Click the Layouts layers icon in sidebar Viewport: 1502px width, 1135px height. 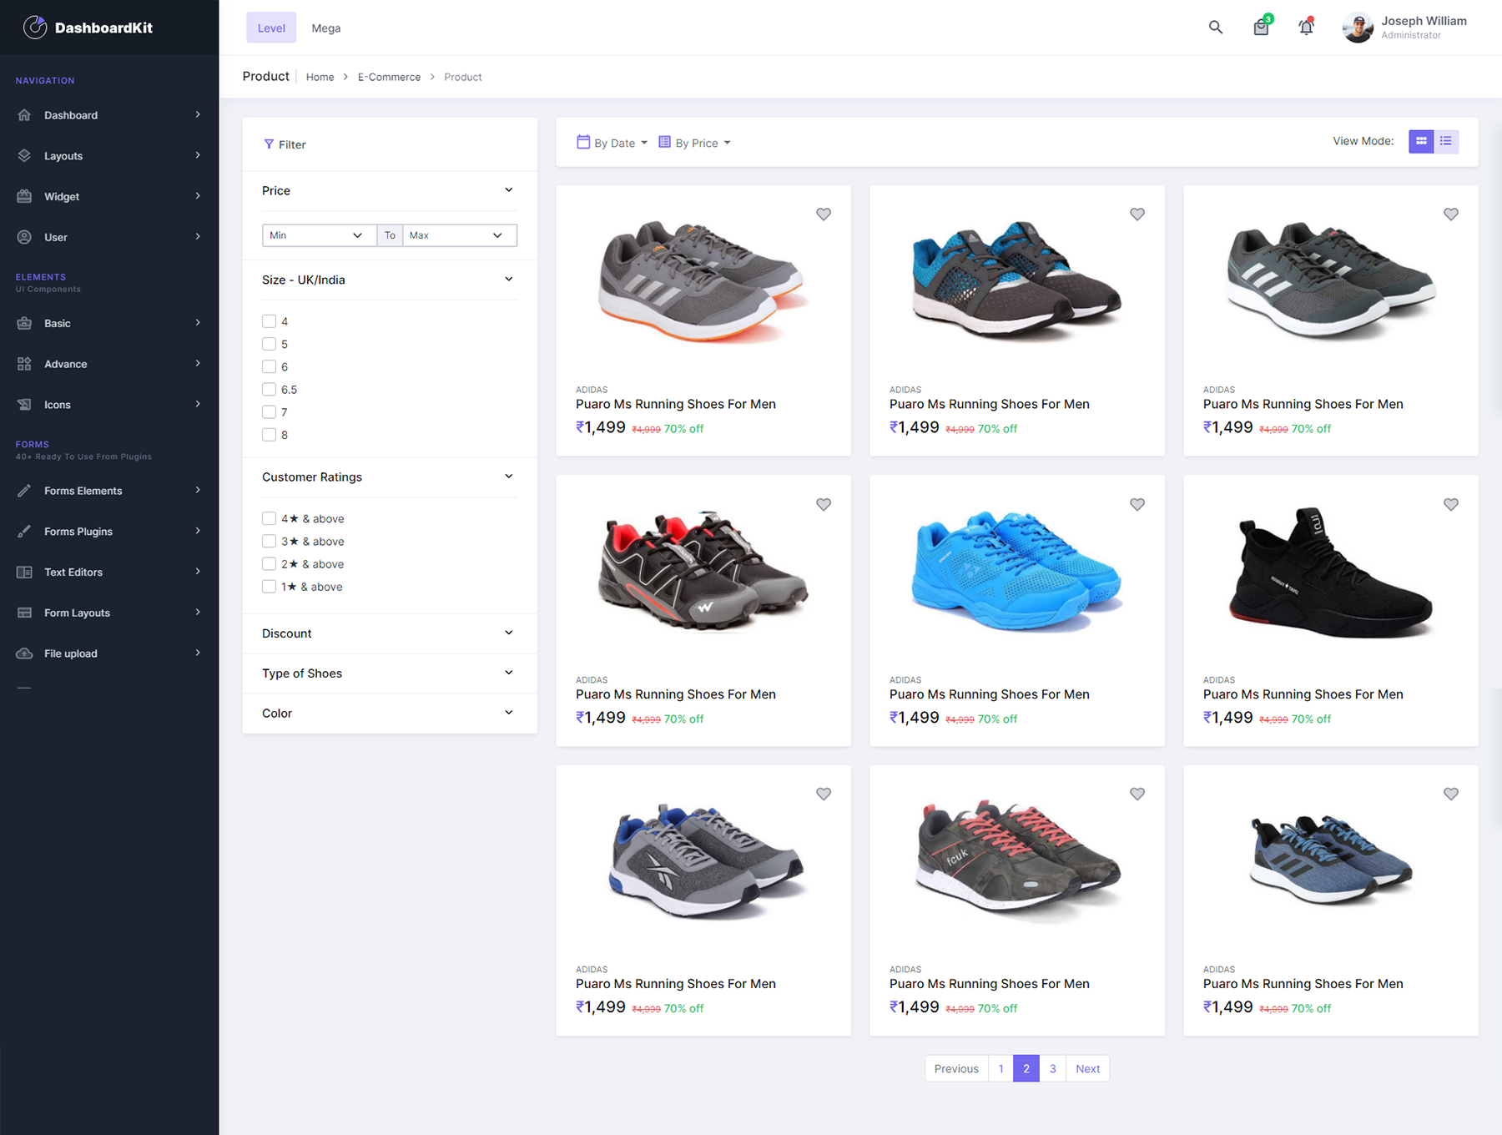tap(24, 156)
